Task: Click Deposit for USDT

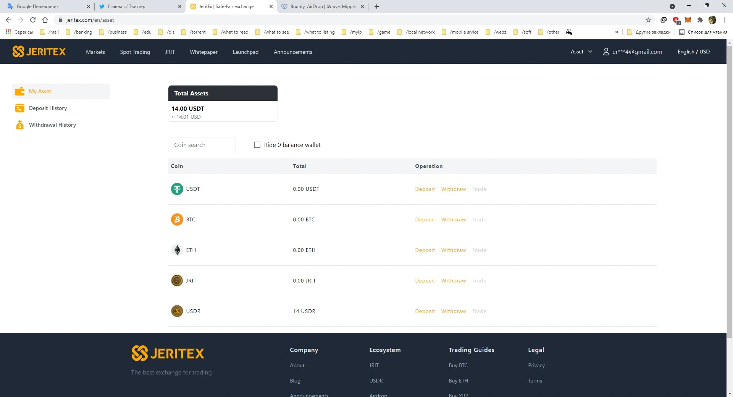Action: tap(425, 189)
